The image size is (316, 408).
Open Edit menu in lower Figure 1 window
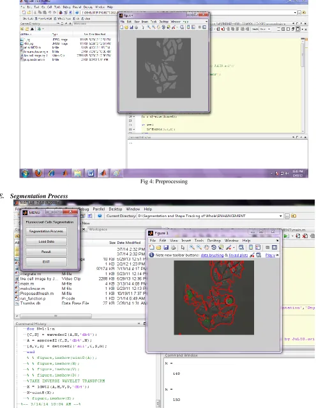tap(163, 241)
